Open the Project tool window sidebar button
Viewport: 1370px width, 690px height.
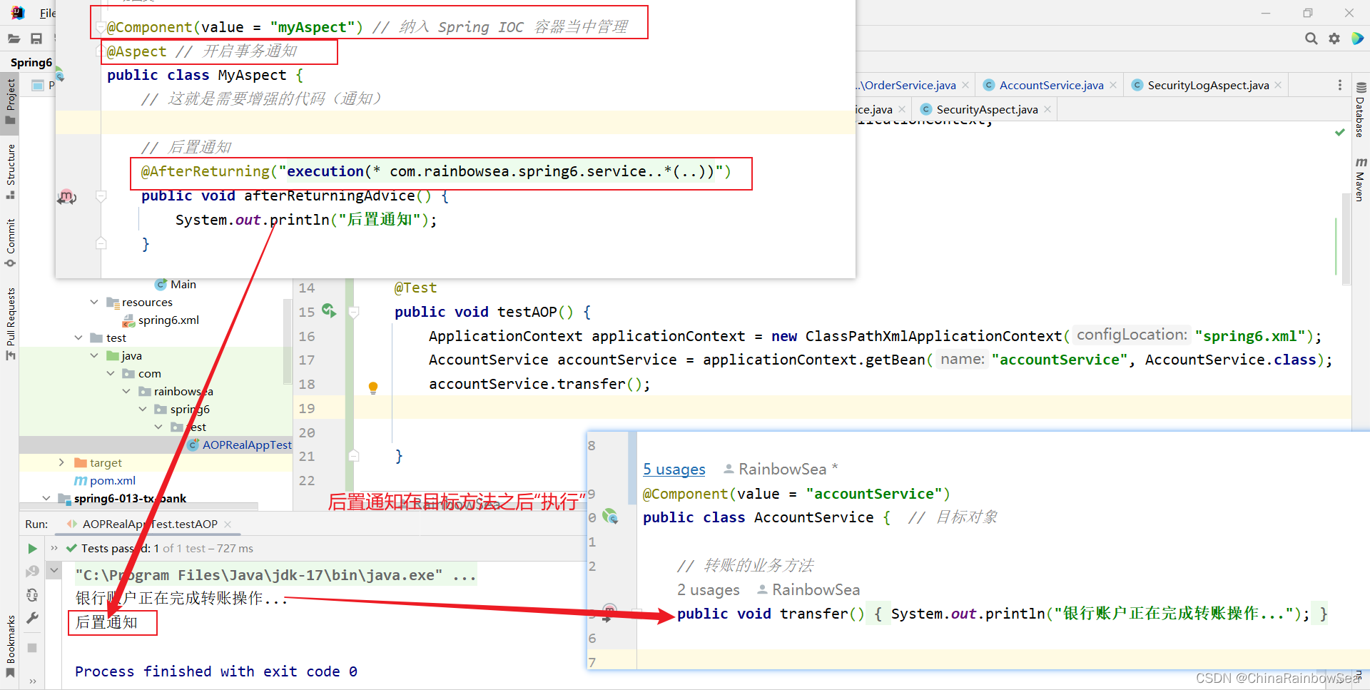(10, 101)
